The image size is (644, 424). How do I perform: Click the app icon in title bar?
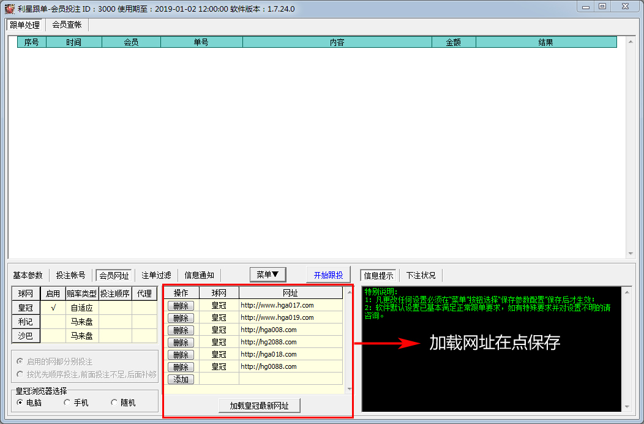tap(9, 8)
